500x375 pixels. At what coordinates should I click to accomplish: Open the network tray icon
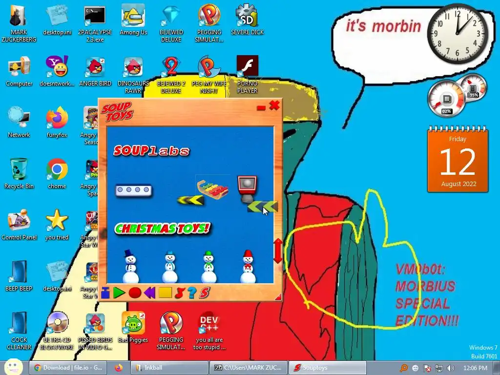(439, 368)
